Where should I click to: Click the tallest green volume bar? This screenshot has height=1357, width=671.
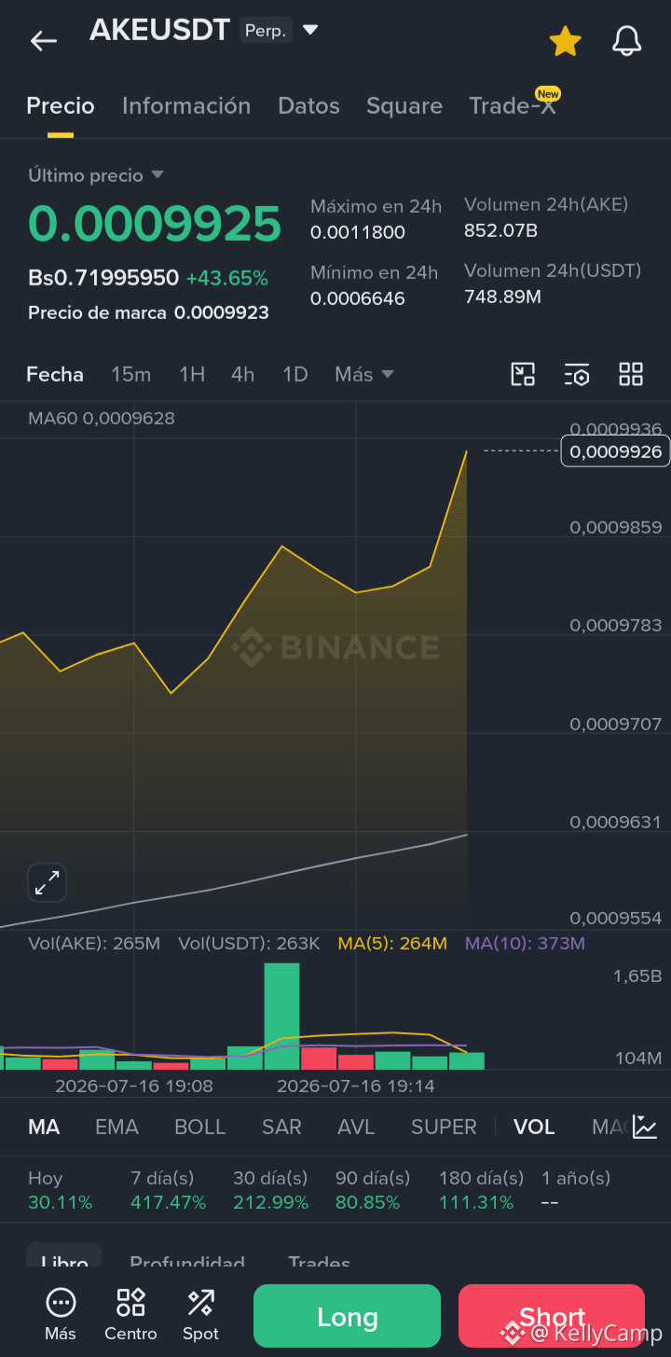coord(282,1016)
